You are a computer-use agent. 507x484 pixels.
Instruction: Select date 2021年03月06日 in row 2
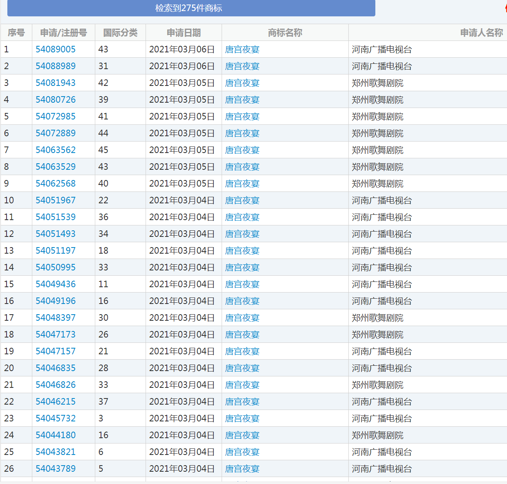coord(182,66)
